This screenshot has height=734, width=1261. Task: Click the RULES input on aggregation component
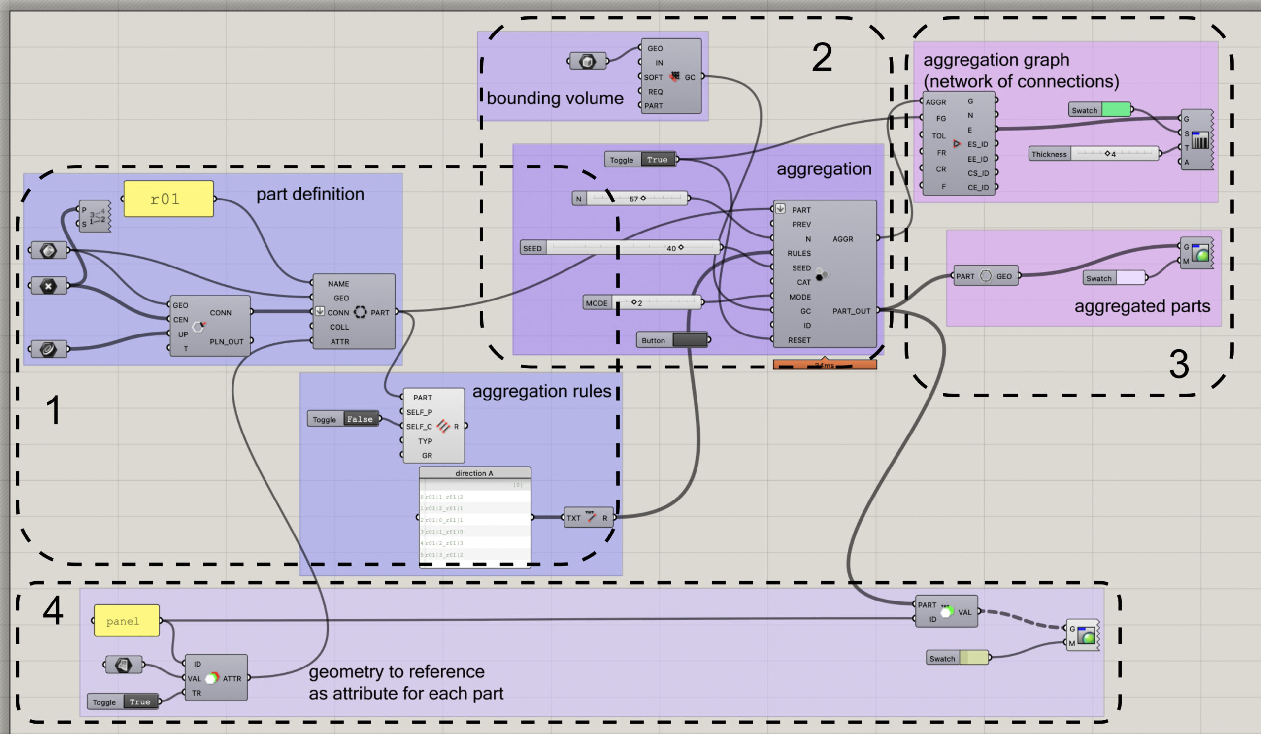coord(799,253)
